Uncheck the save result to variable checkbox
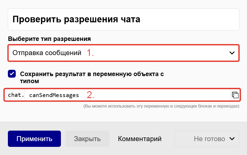Screen dimensions: 247x155 coord(12,74)
